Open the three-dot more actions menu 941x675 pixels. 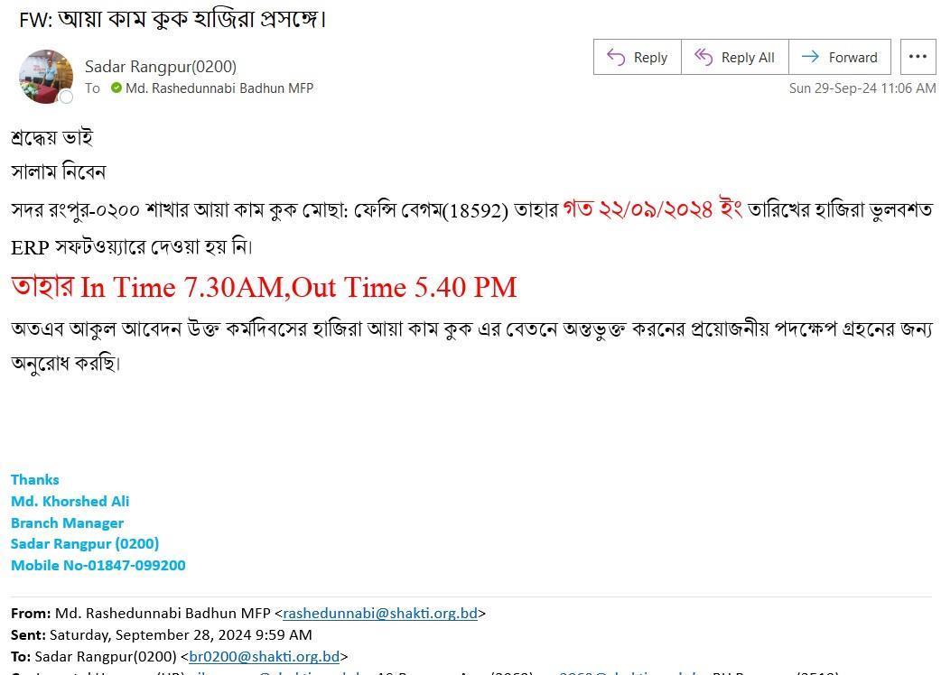tap(918, 56)
